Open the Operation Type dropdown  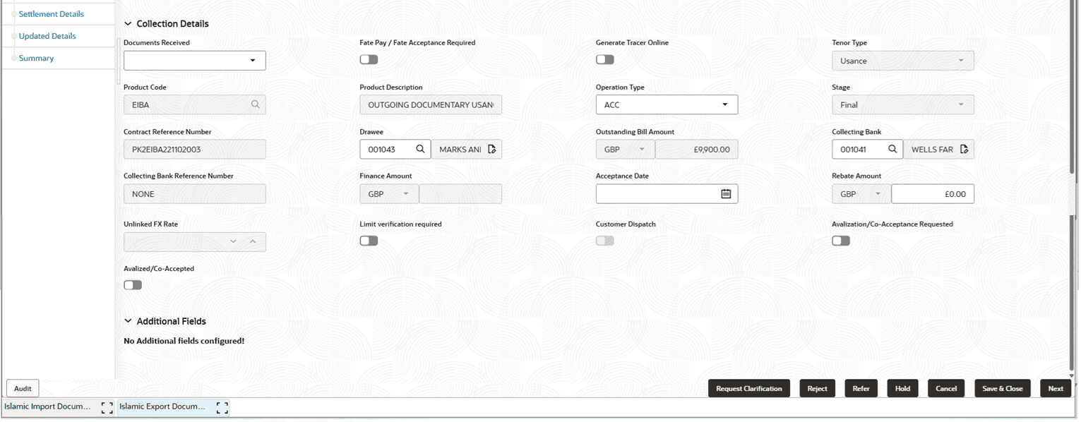(725, 104)
